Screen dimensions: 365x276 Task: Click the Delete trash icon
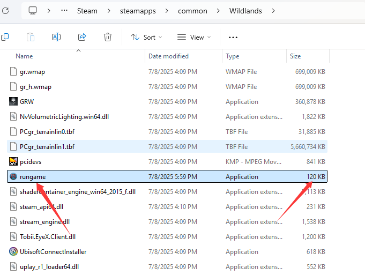click(x=108, y=37)
